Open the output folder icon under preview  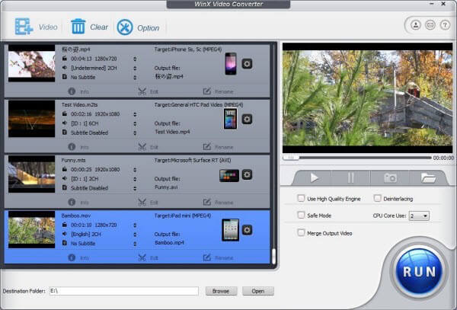point(428,177)
